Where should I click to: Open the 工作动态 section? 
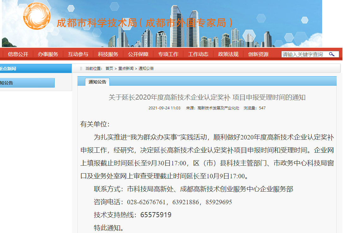[x=198, y=54]
